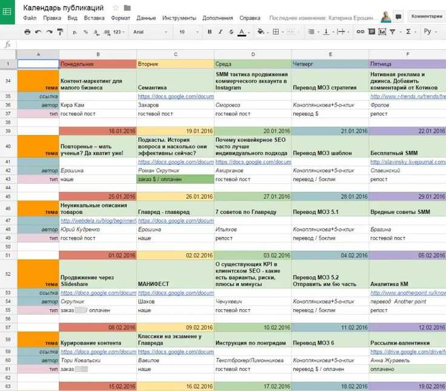Open the Справка menu
This screenshot has width=446, height=391.
click(250, 18)
